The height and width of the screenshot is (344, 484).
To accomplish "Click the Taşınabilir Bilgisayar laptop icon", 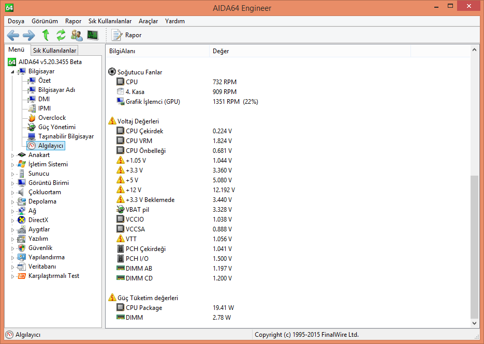I will 32,136.
